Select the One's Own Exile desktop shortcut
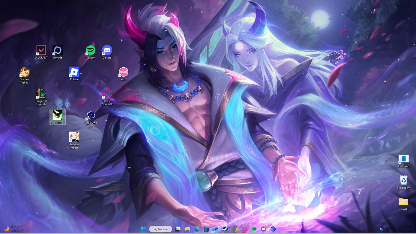The width and height of the screenshot is (416, 234). point(90,119)
